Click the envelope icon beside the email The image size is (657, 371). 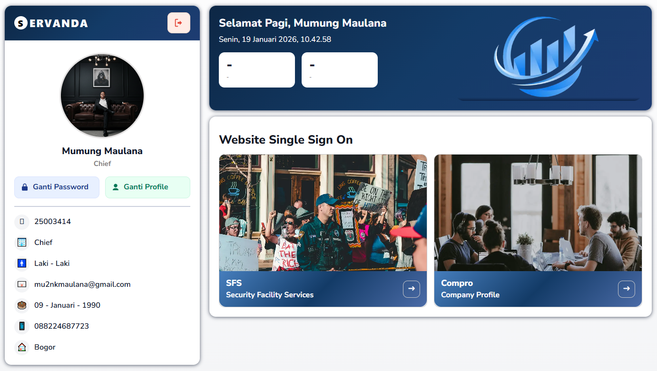coord(22,284)
